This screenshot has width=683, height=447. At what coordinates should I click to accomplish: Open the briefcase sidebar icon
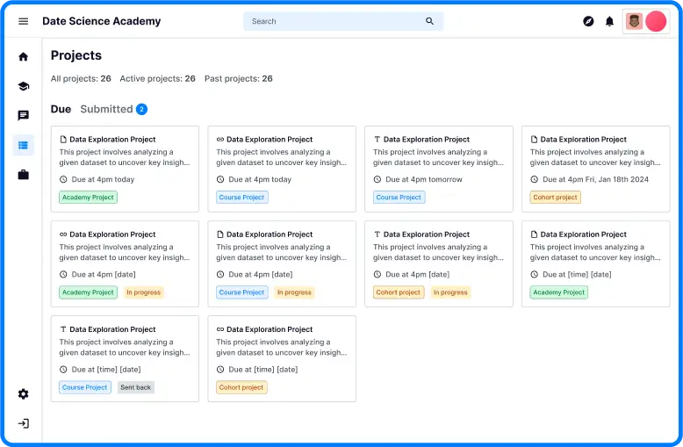click(x=23, y=175)
